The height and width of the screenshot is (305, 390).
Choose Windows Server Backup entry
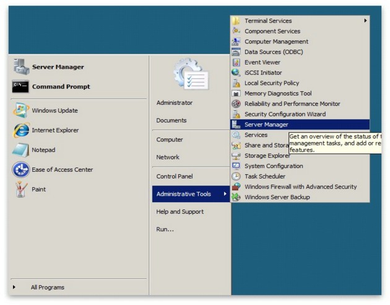[x=300, y=197]
